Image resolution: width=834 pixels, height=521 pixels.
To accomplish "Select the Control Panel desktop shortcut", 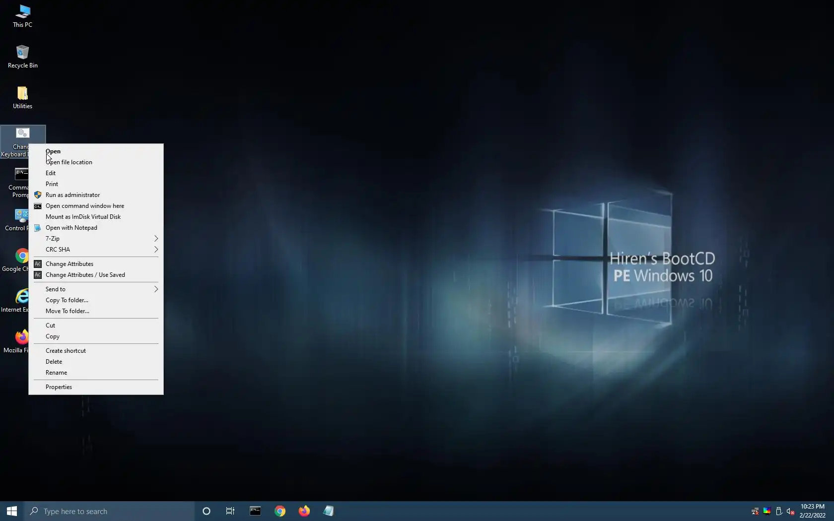I will (17, 219).
